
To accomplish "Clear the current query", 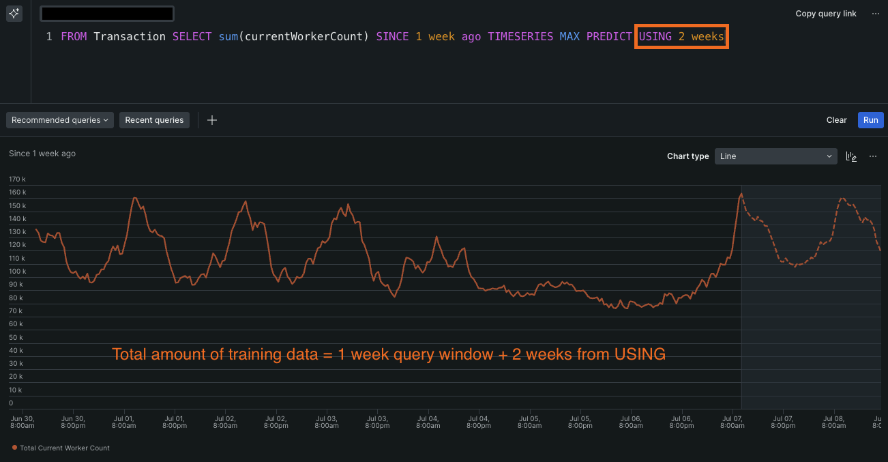I will 836,120.
